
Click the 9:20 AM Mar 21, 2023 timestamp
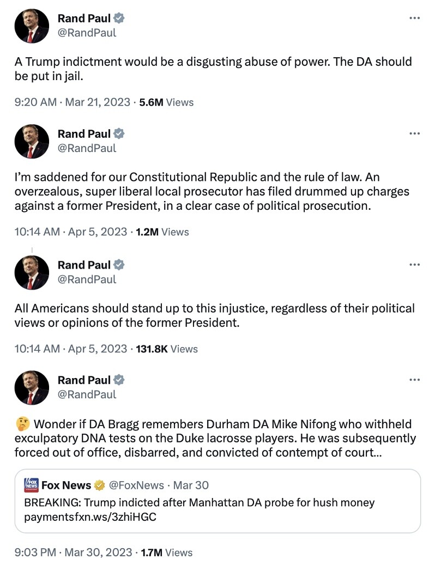click(72, 102)
